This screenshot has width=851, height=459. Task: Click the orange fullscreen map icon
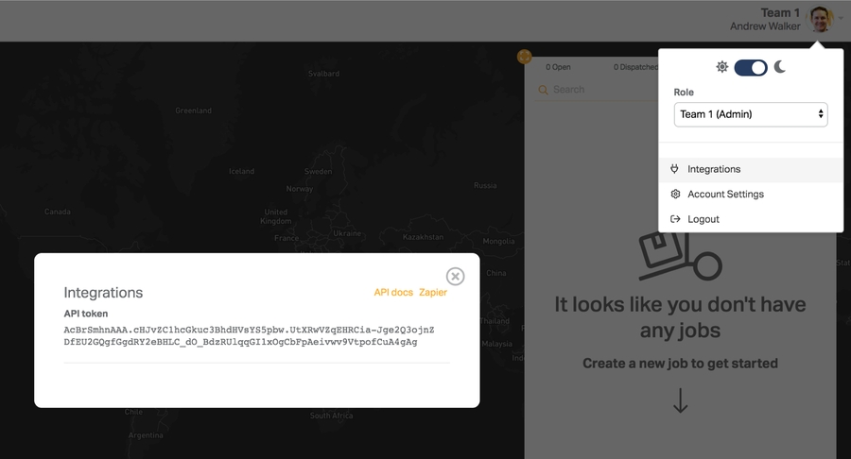(524, 58)
